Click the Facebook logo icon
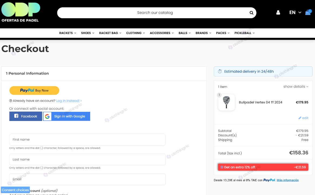The image size is (315, 195). (16, 116)
